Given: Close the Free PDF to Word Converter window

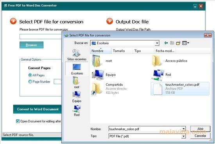Looking at the screenshot, I should tap(201, 6).
